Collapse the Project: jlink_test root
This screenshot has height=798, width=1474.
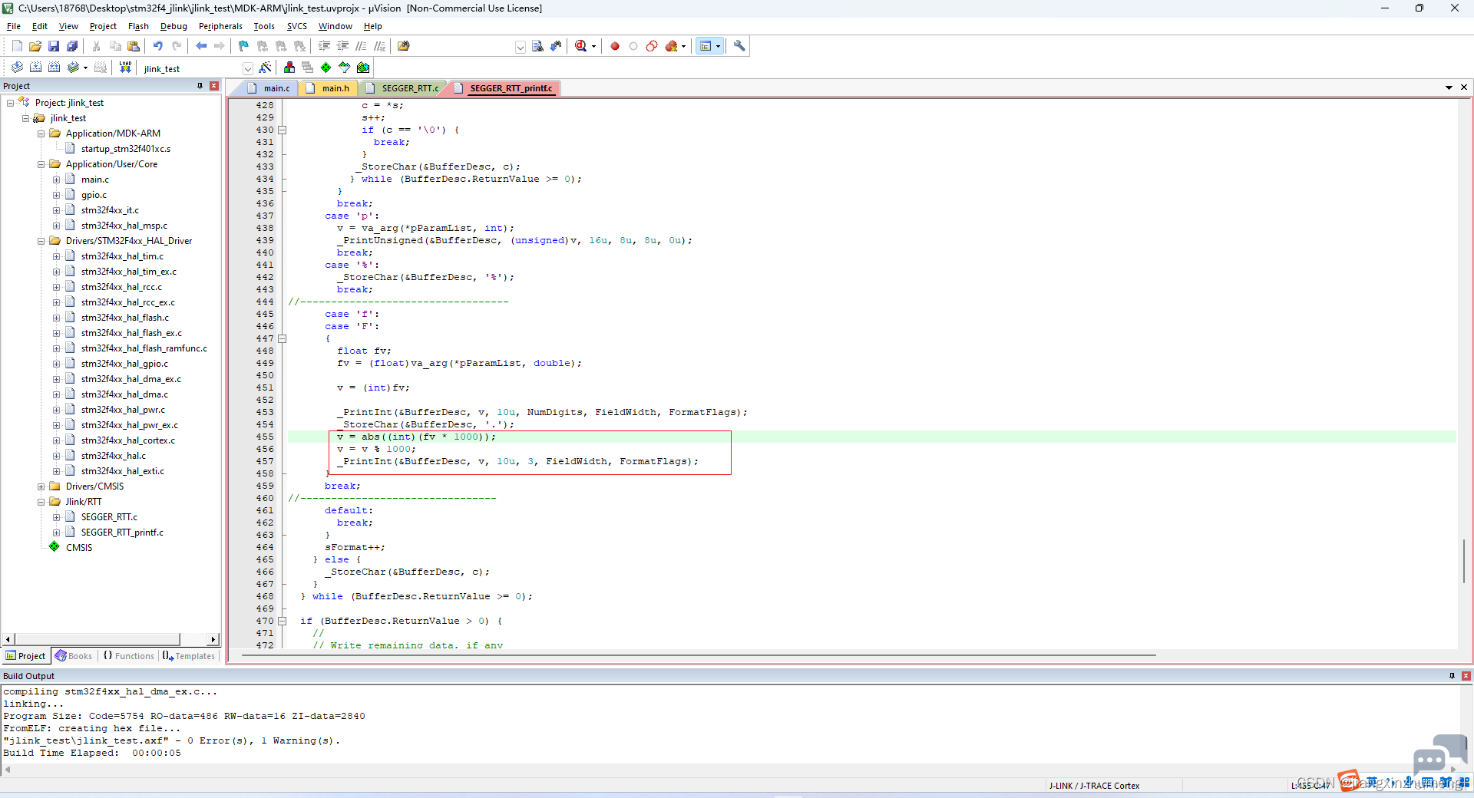(x=10, y=103)
